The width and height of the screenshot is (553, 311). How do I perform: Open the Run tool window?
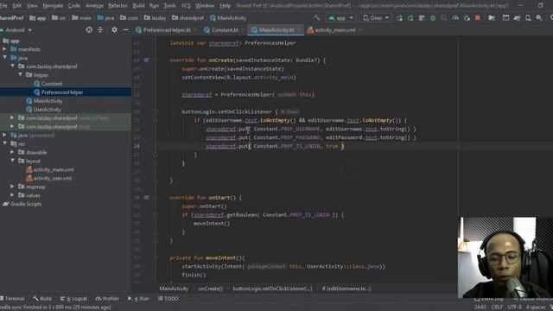pyautogui.click(x=138, y=298)
